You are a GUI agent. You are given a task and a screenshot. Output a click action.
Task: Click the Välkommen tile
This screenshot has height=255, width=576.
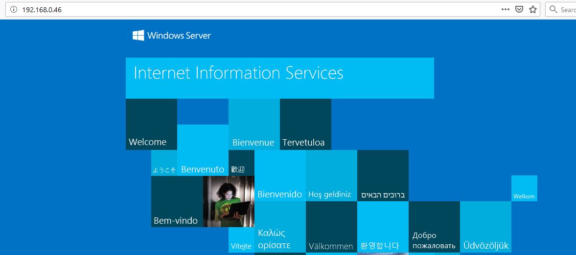pyautogui.click(x=331, y=227)
